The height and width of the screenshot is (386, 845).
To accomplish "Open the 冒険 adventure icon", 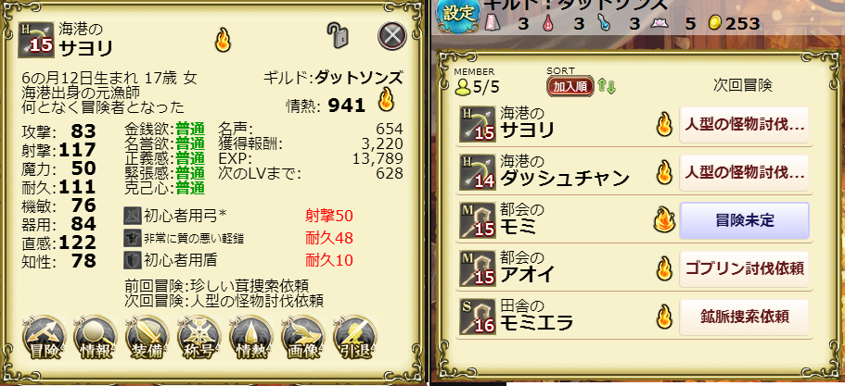I will 44,338.
